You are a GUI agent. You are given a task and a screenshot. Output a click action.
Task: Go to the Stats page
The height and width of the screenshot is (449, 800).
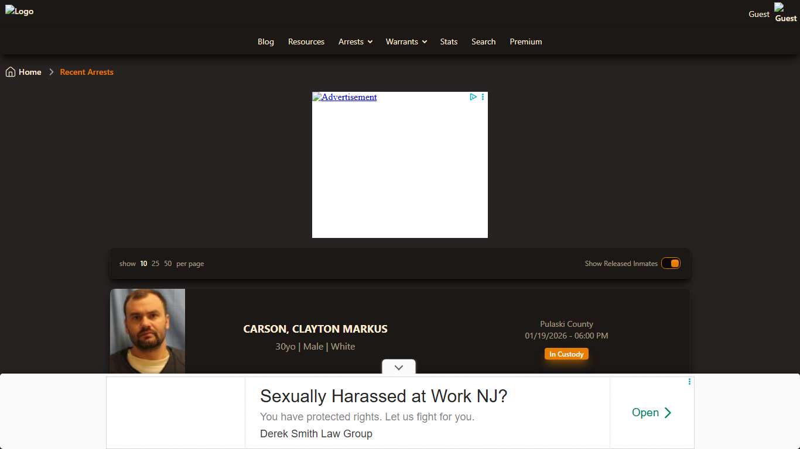449,42
